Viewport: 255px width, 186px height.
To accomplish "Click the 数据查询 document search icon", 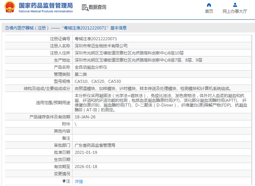I will (x=85, y=7).
